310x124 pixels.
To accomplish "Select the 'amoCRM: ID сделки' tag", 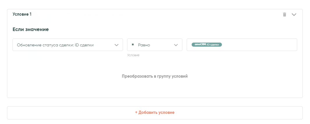I will [206, 45].
